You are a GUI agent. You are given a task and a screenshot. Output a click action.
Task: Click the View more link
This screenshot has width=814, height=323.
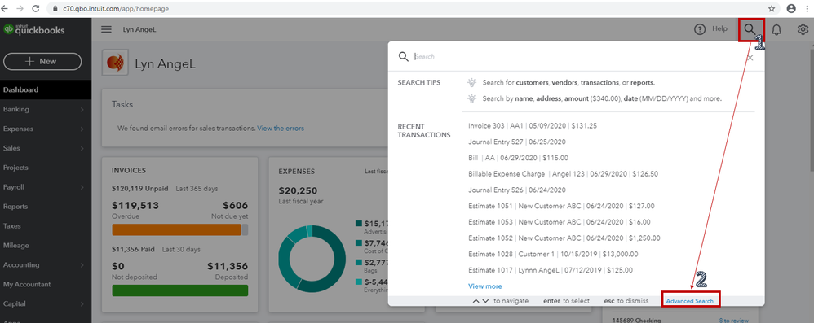pos(484,286)
